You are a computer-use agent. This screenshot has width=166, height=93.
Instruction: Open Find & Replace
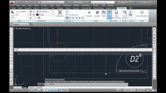[125, 14]
